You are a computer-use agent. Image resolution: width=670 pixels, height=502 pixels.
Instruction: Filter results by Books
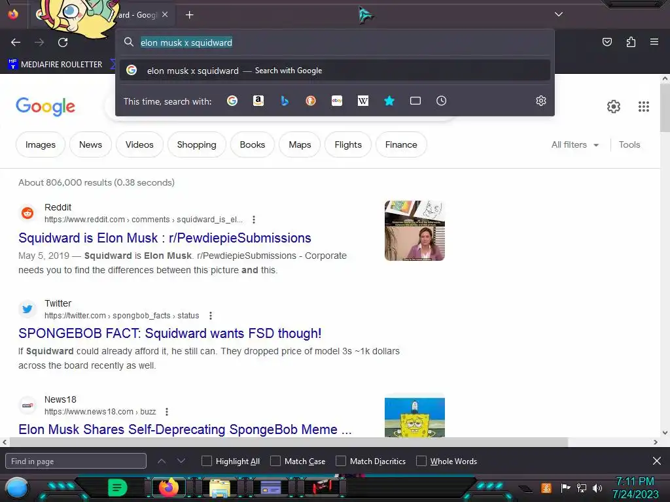252,144
